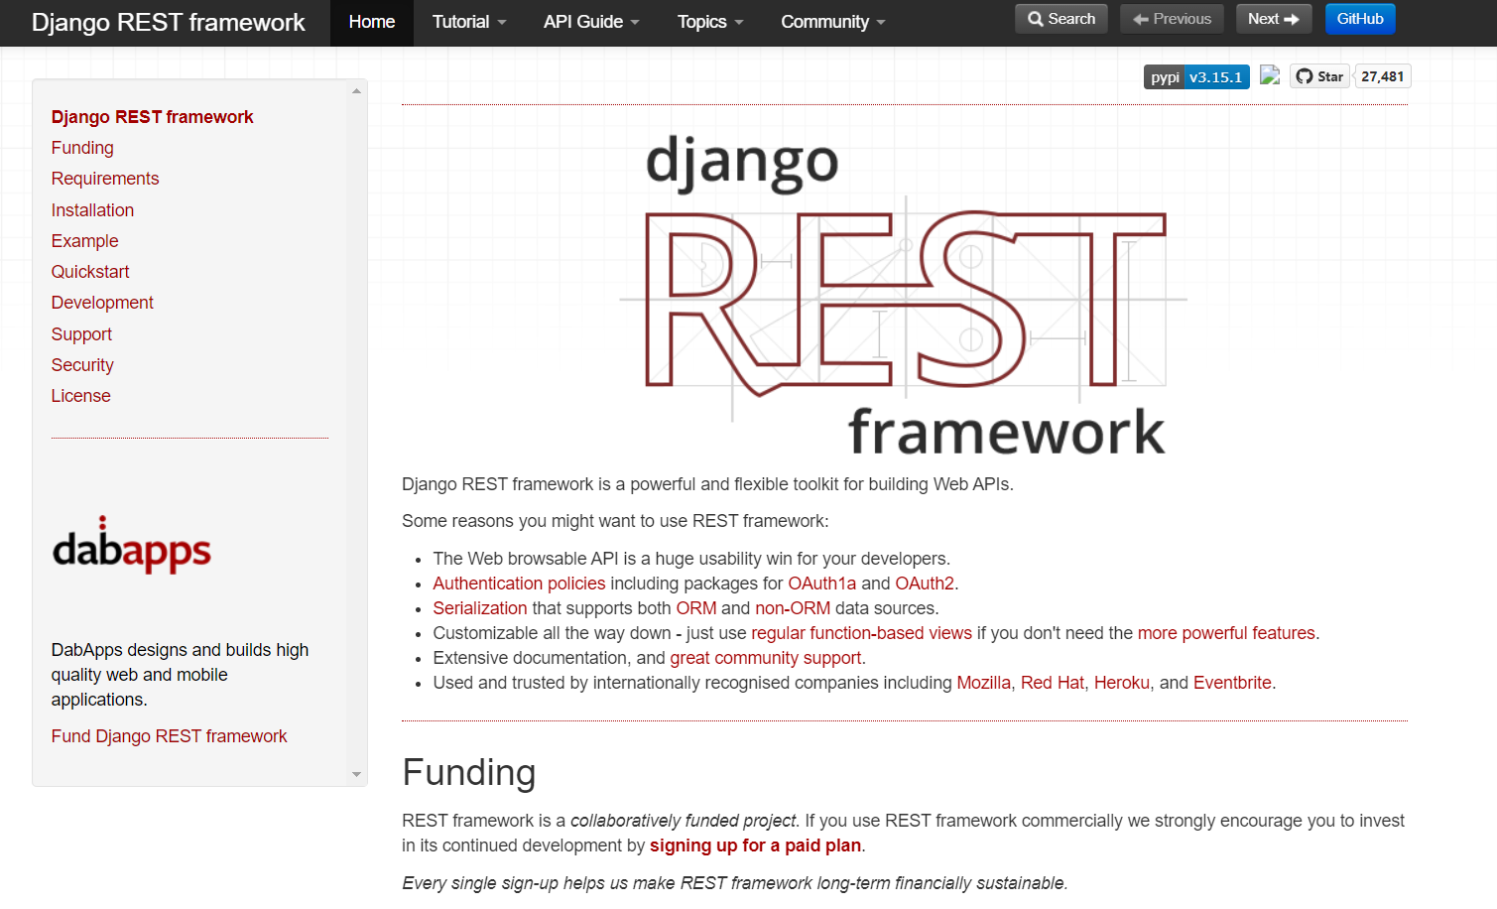Click the dabapps sponsor logo
Image resolution: width=1497 pixels, height=909 pixels.
point(132,545)
